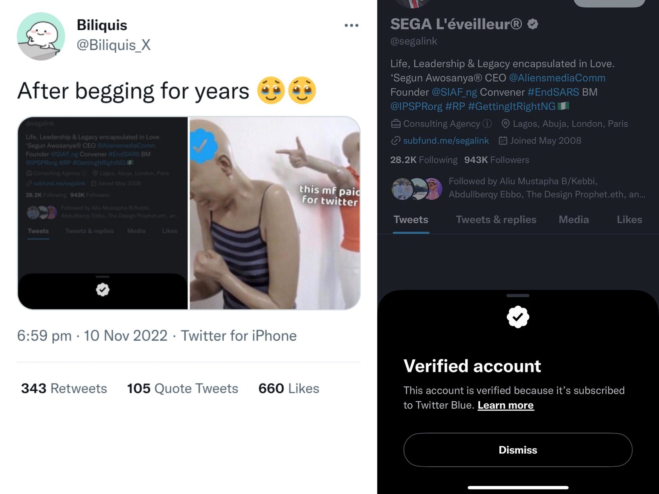View 343 Retweets list

(64, 388)
